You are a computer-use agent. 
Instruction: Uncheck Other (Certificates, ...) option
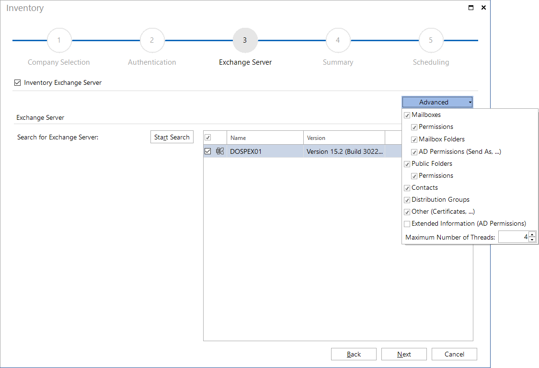(x=407, y=212)
